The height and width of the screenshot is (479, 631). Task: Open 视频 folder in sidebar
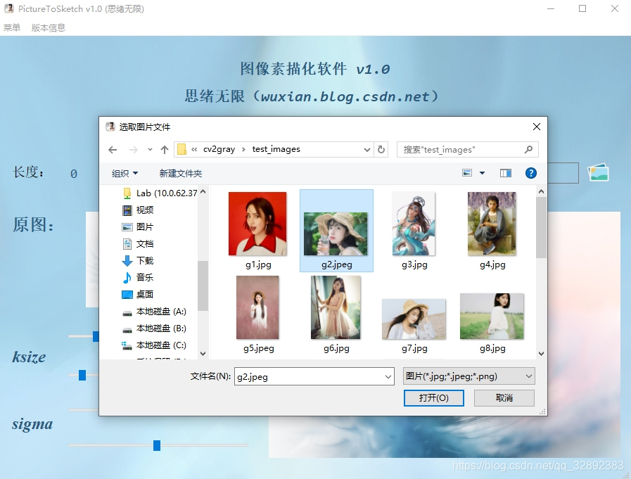click(x=137, y=210)
